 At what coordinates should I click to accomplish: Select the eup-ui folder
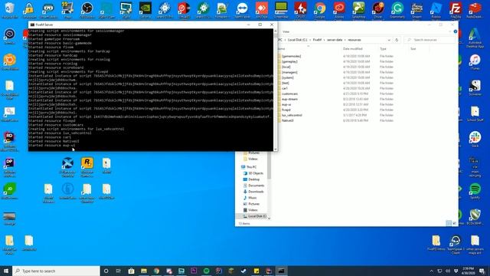pyautogui.click(x=286, y=104)
